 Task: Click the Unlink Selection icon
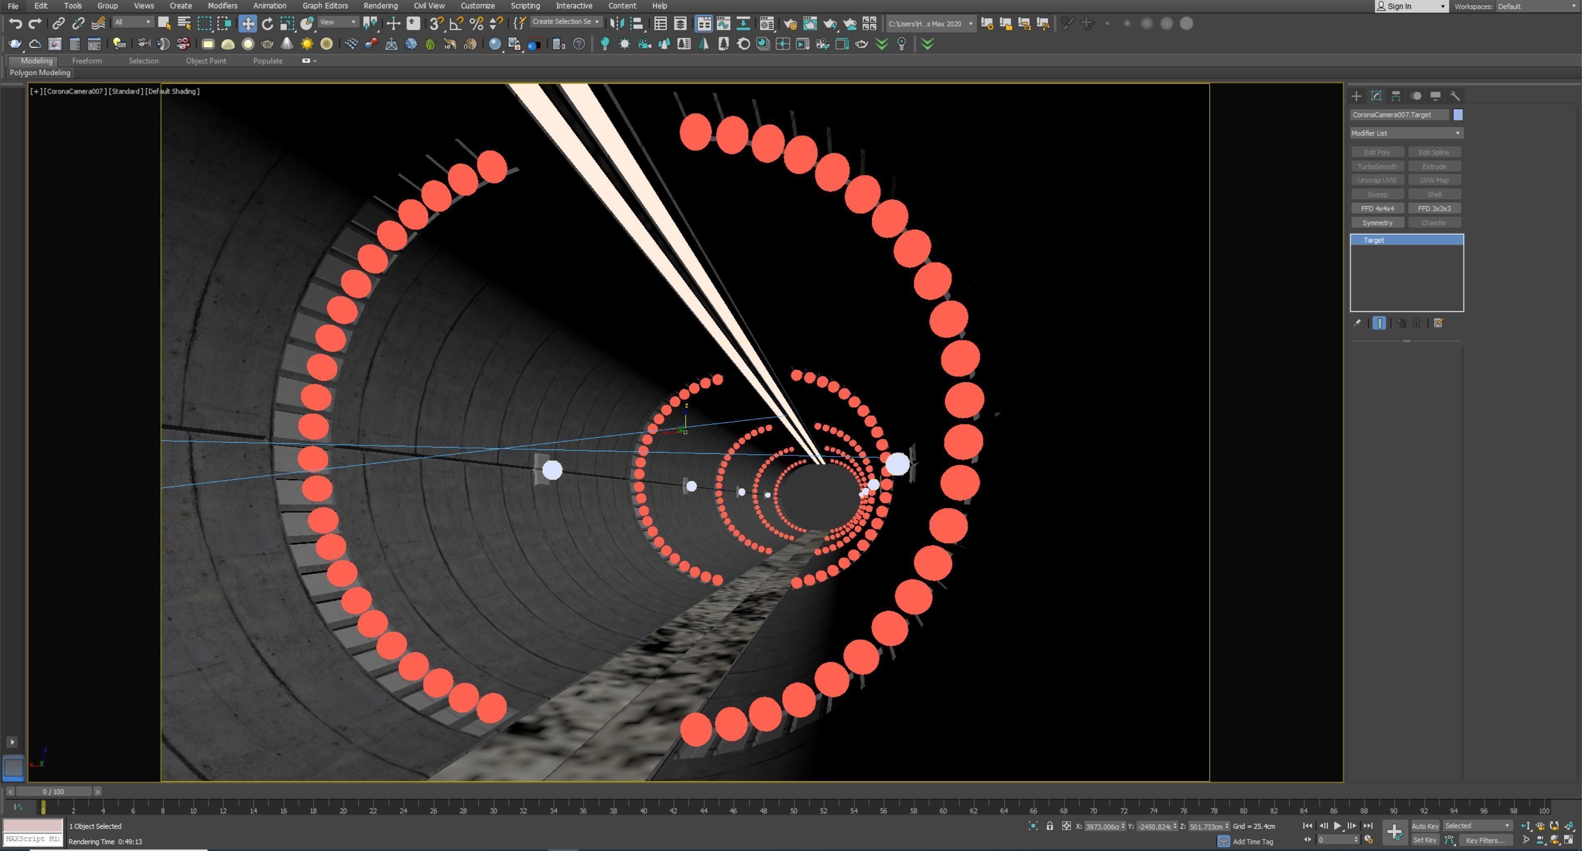click(78, 23)
